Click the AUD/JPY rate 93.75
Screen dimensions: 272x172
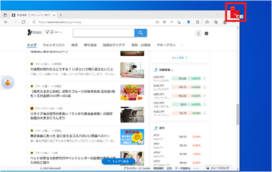183,113
